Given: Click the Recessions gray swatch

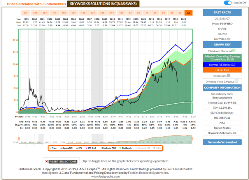Looking at the screenshot, I should click(229, 75).
